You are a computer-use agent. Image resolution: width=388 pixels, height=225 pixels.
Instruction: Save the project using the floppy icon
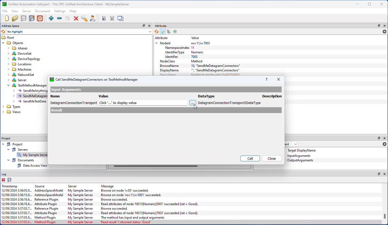[23, 18]
